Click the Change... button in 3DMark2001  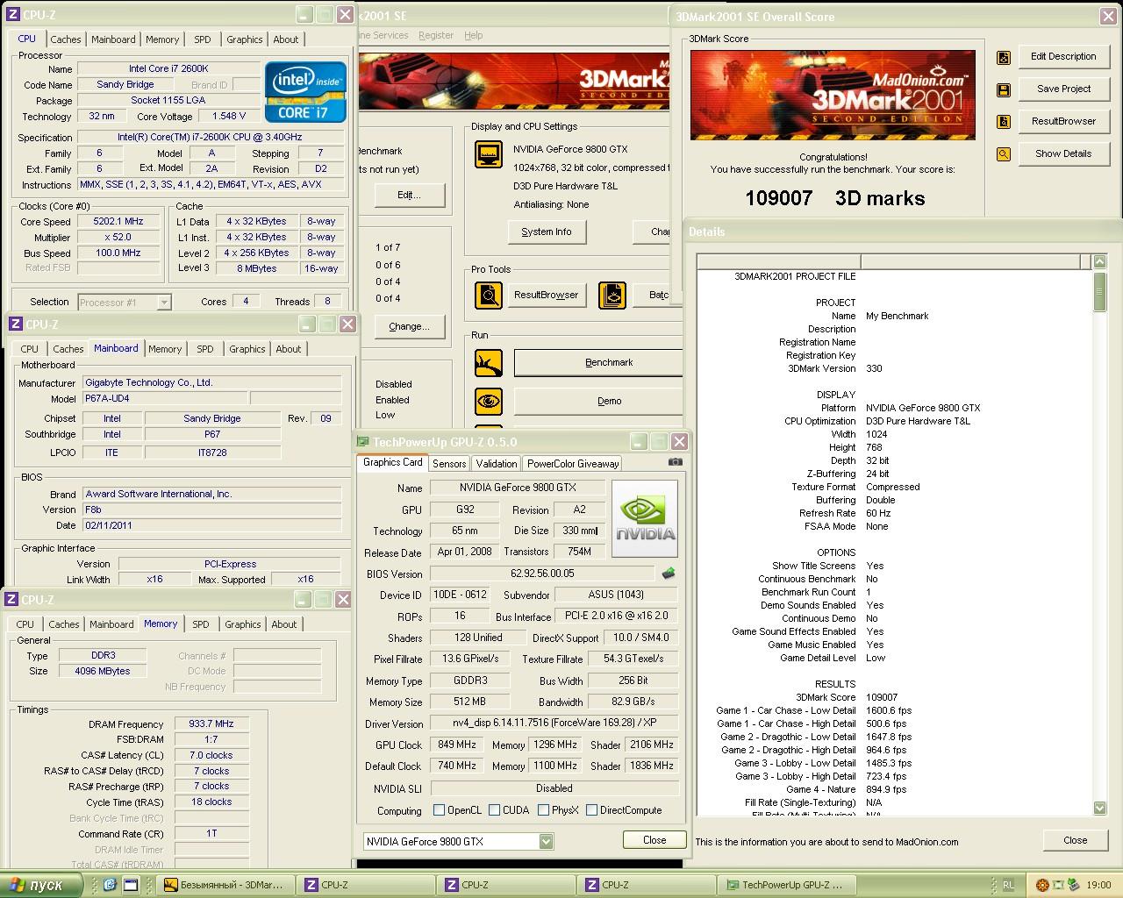409,327
